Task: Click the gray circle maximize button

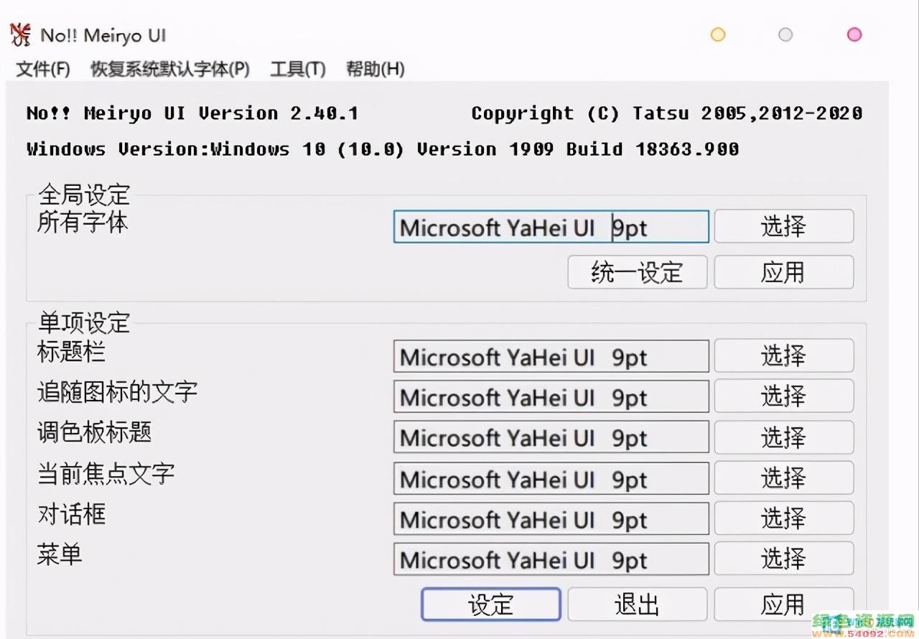Action: [785, 34]
